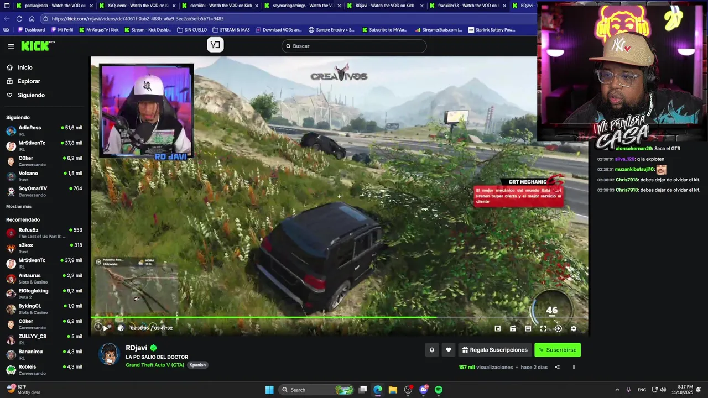
Task: Close the domiilol browser tab
Action: click(x=256, y=6)
